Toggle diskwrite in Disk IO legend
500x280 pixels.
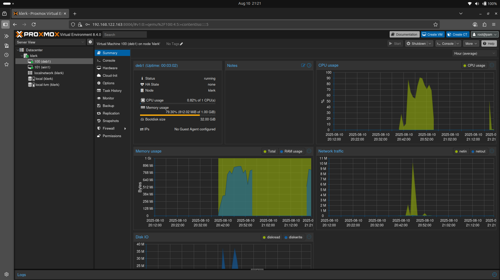[x=294, y=237]
